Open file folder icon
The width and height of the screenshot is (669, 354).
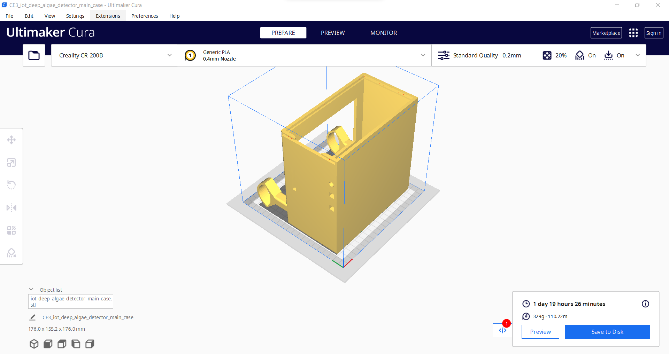pos(34,55)
